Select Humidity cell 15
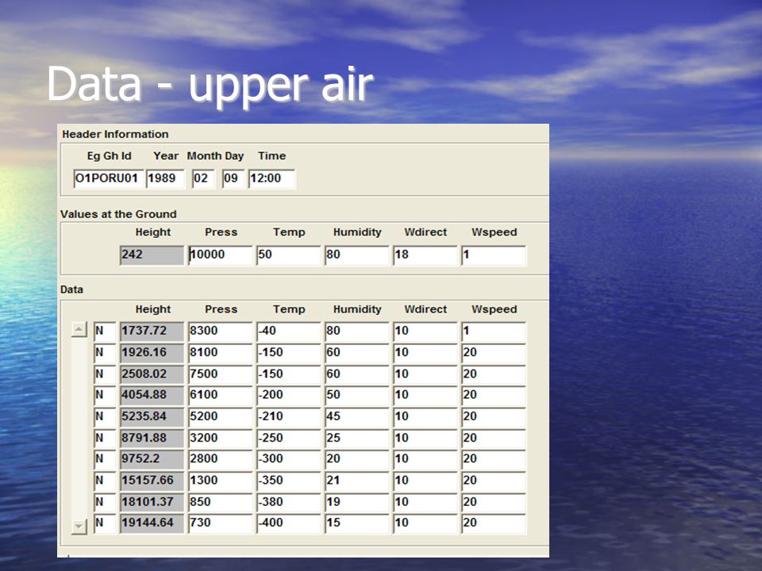Image resolution: width=762 pixels, height=571 pixels. coord(357,523)
